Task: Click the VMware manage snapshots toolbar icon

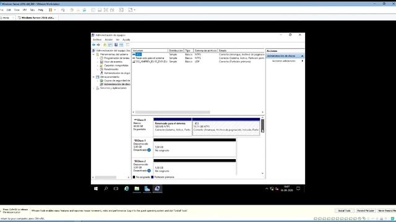Action: tap(84, 10)
